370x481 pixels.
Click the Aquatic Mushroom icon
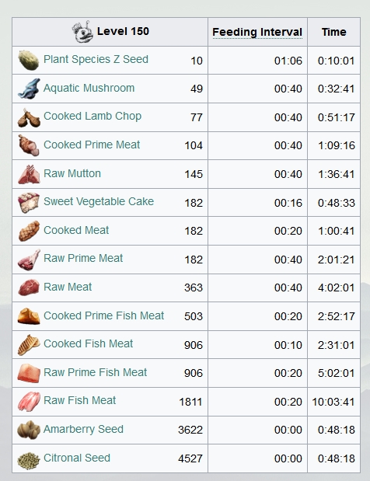(29, 89)
